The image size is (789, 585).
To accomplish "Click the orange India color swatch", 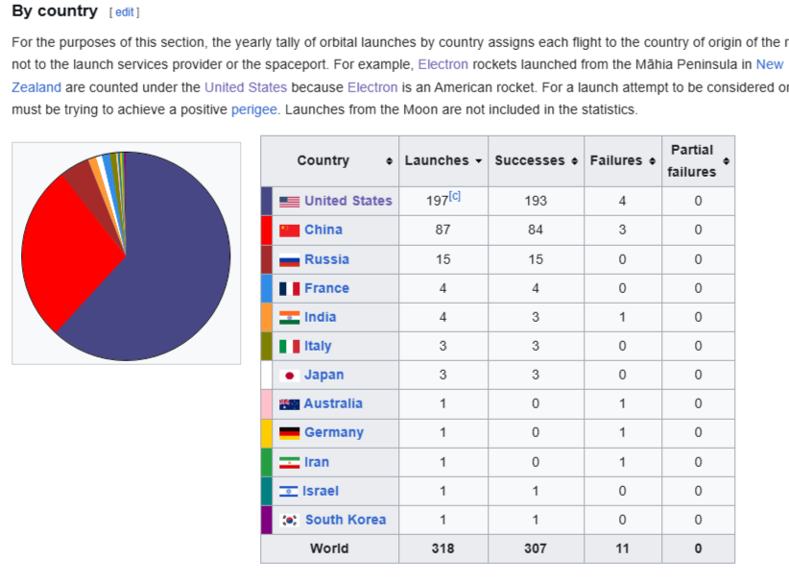I will coord(267,317).
